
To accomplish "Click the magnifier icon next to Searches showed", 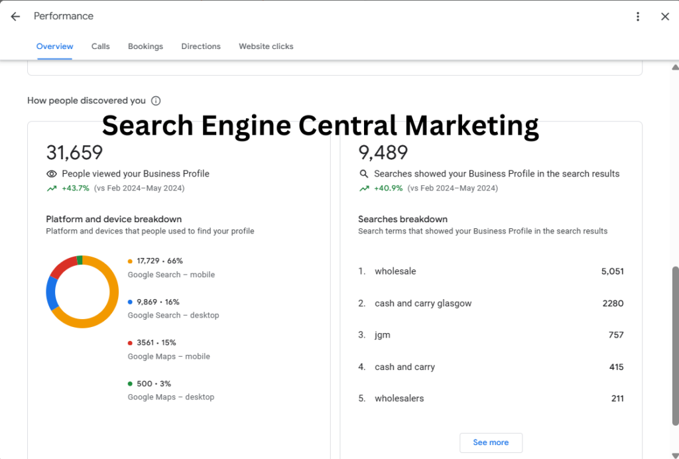I will click(364, 174).
